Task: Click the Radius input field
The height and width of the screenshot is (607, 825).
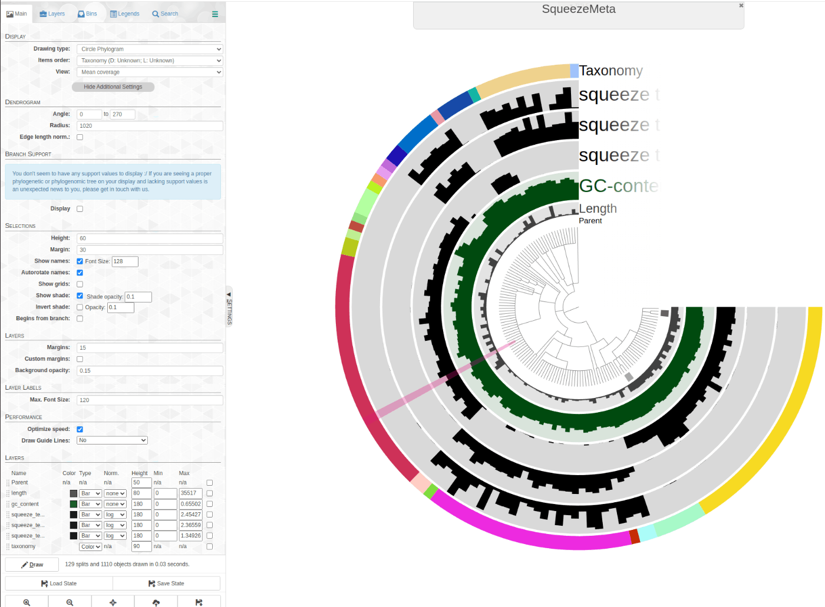Action: tap(150, 126)
